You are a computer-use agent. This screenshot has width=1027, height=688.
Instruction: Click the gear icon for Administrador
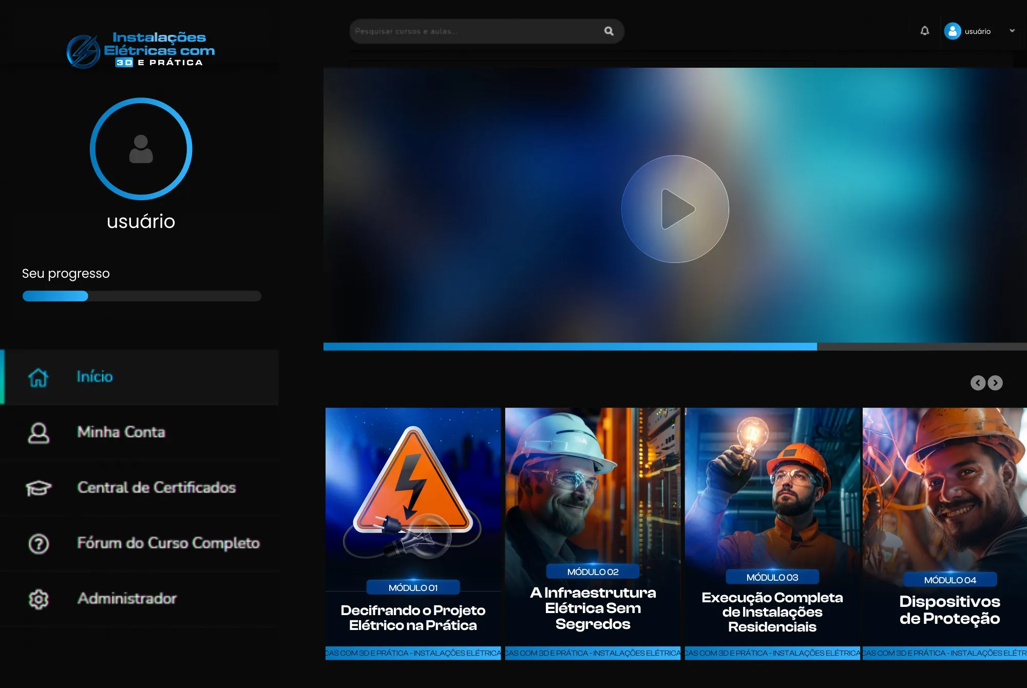click(39, 599)
